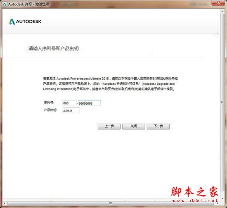Click the 关闭 (Close) button

click(x=134, y=127)
